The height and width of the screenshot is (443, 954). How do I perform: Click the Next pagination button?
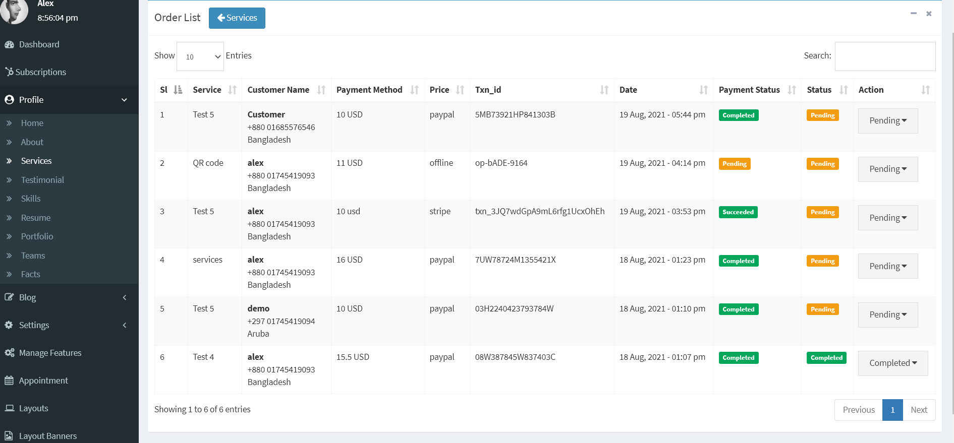pos(919,410)
